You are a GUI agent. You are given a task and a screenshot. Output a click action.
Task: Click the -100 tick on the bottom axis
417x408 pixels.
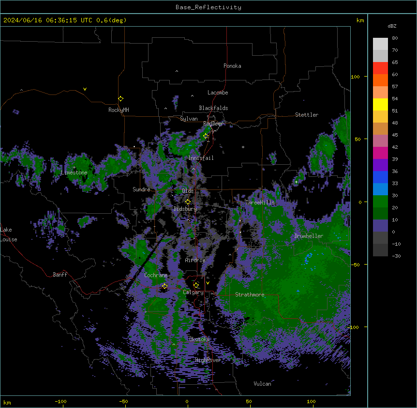tap(60, 401)
